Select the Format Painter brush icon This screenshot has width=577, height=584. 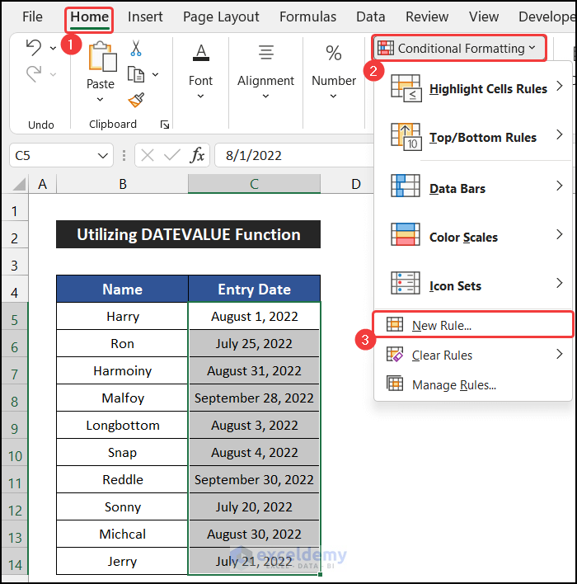136,100
